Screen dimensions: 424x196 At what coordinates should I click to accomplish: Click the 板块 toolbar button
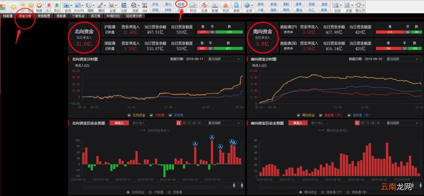(x=260, y=4)
